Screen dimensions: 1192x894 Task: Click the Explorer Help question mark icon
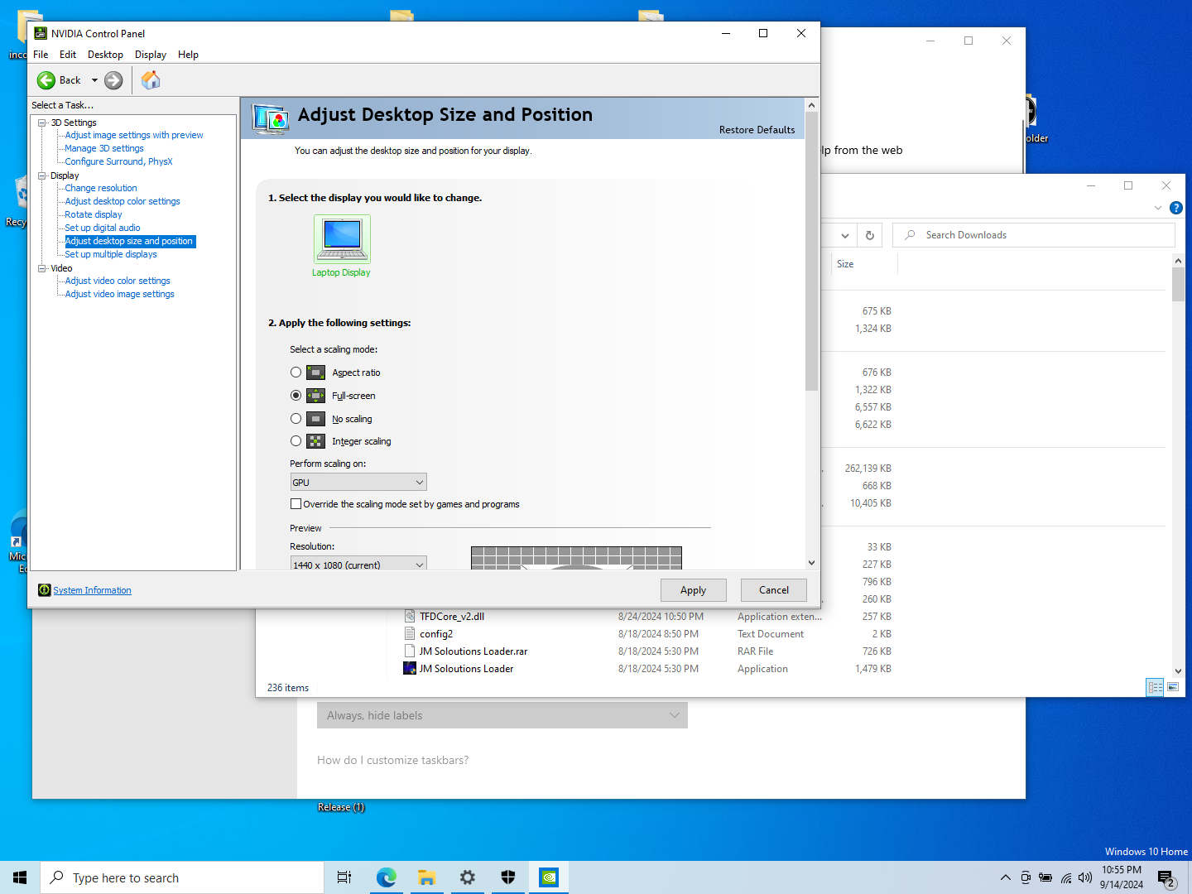click(1176, 208)
